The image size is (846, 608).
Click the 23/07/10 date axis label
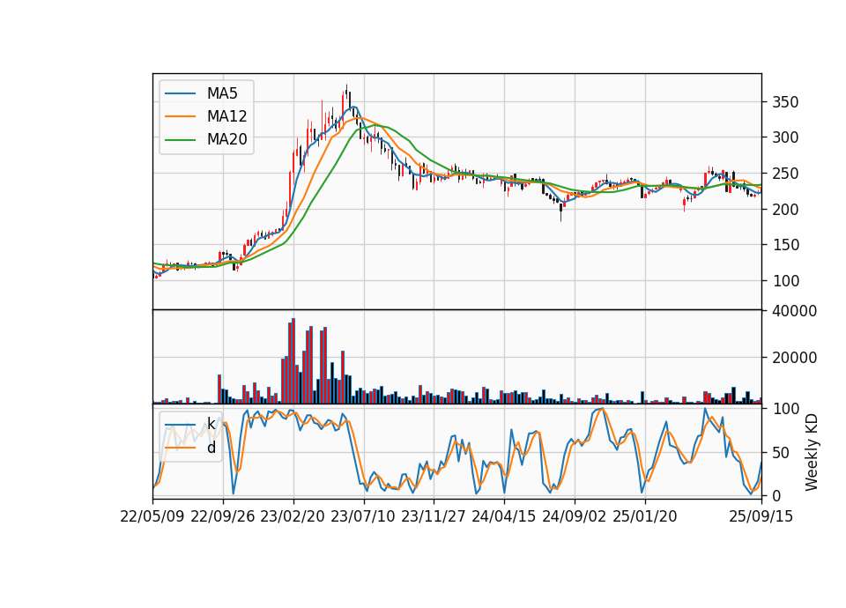point(363,516)
